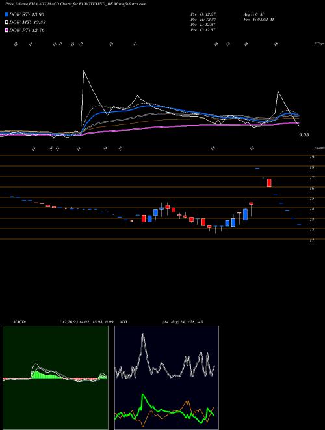Click the magenta DOW PT legend swatch
Image resolution: width=325 pixels, height=430 pixels.
point(6,31)
